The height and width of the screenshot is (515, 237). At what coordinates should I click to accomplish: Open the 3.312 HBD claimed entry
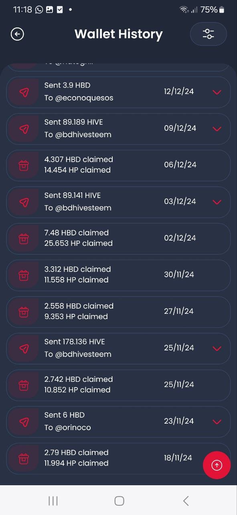[118, 275]
